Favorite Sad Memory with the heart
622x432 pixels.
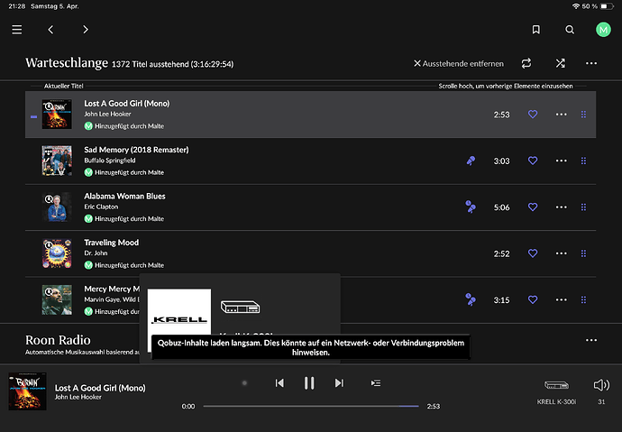tap(533, 161)
